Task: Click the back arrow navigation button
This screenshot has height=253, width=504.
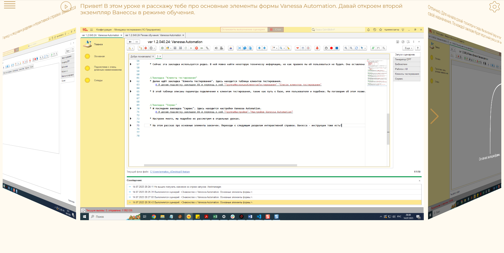Action: coord(130,42)
